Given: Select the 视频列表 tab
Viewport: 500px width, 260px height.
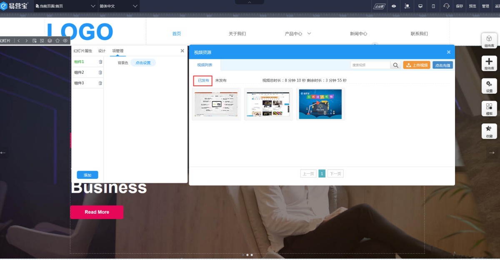Looking at the screenshot, I should pos(205,65).
